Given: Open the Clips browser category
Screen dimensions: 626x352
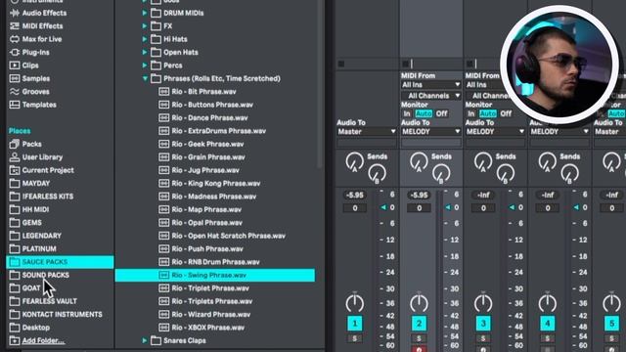Looking at the screenshot, I should (x=23, y=66).
